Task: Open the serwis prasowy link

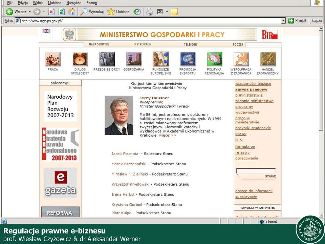Action: 251,89
